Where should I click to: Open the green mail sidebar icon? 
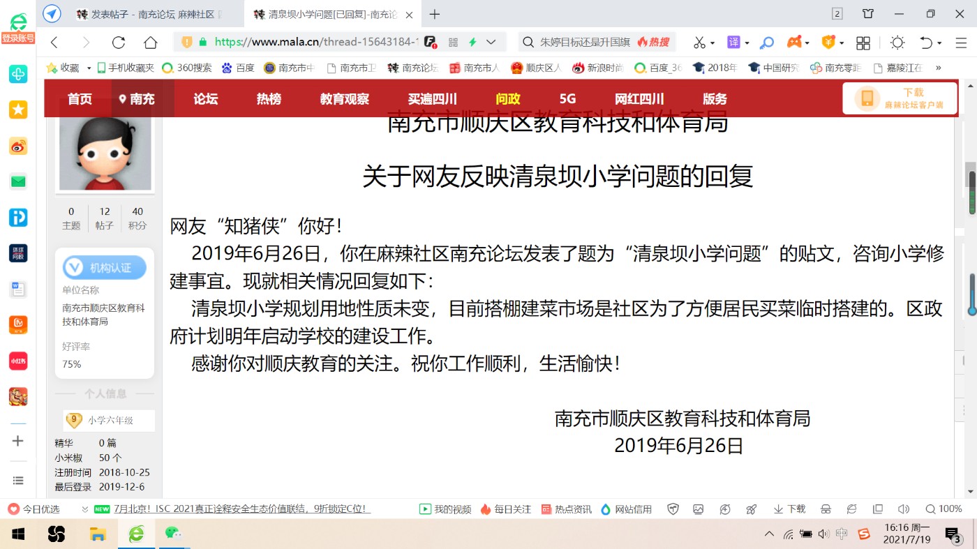point(18,181)
